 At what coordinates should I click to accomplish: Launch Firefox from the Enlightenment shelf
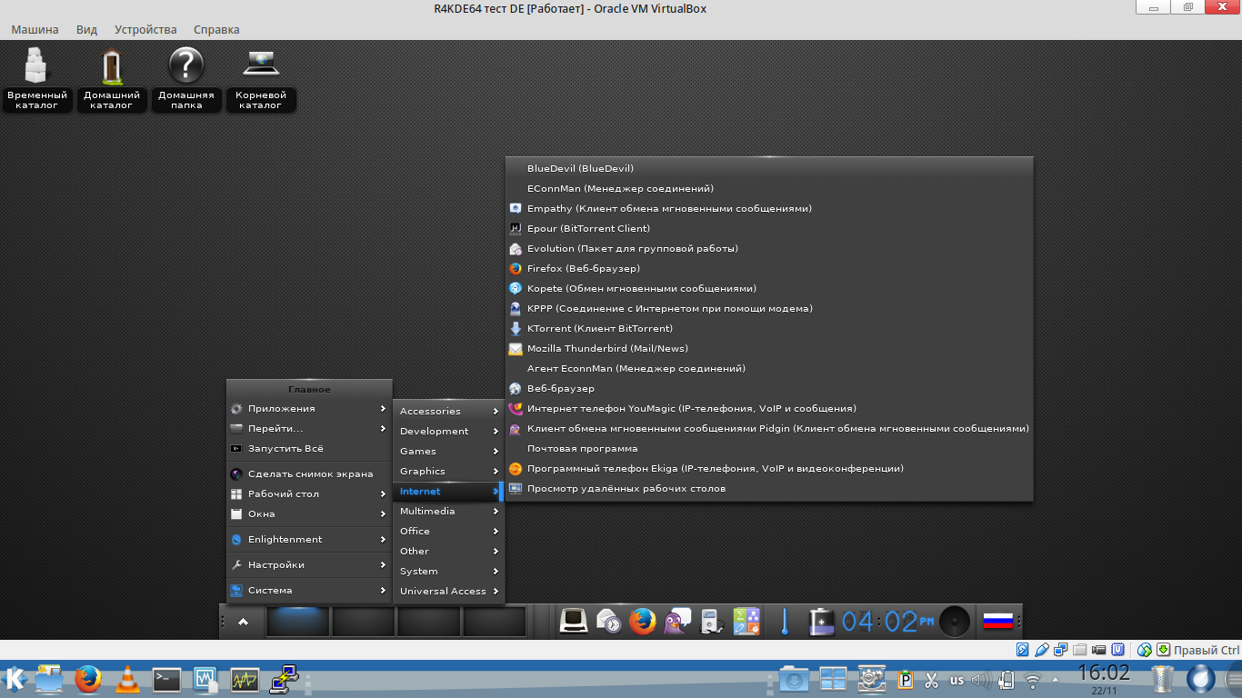tap(643, 622)
